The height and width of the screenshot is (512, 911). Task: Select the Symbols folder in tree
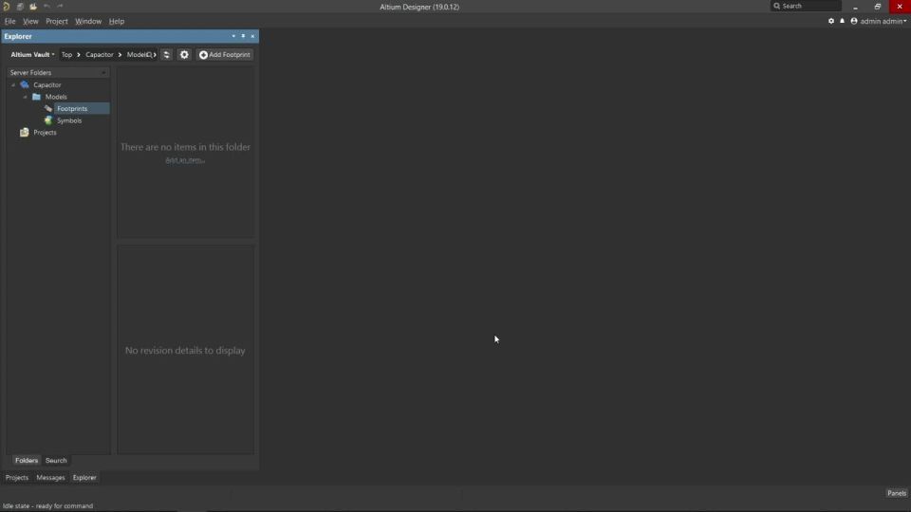[69, 120]
